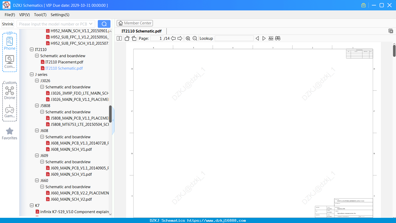Open J3026_MAIN_PCB_V1.1_PLACEMENT file
This screenshot has height=223, width=396.
click(x=77, y=100)
